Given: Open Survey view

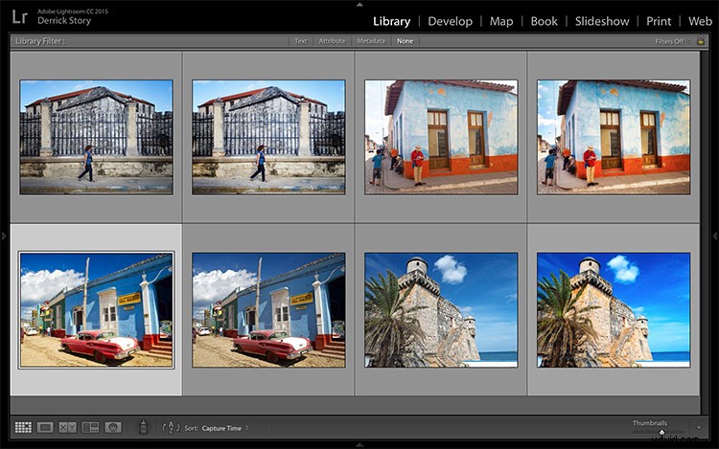Looking at the screenshot, I should pyautogui.click(x=90, y=428).
